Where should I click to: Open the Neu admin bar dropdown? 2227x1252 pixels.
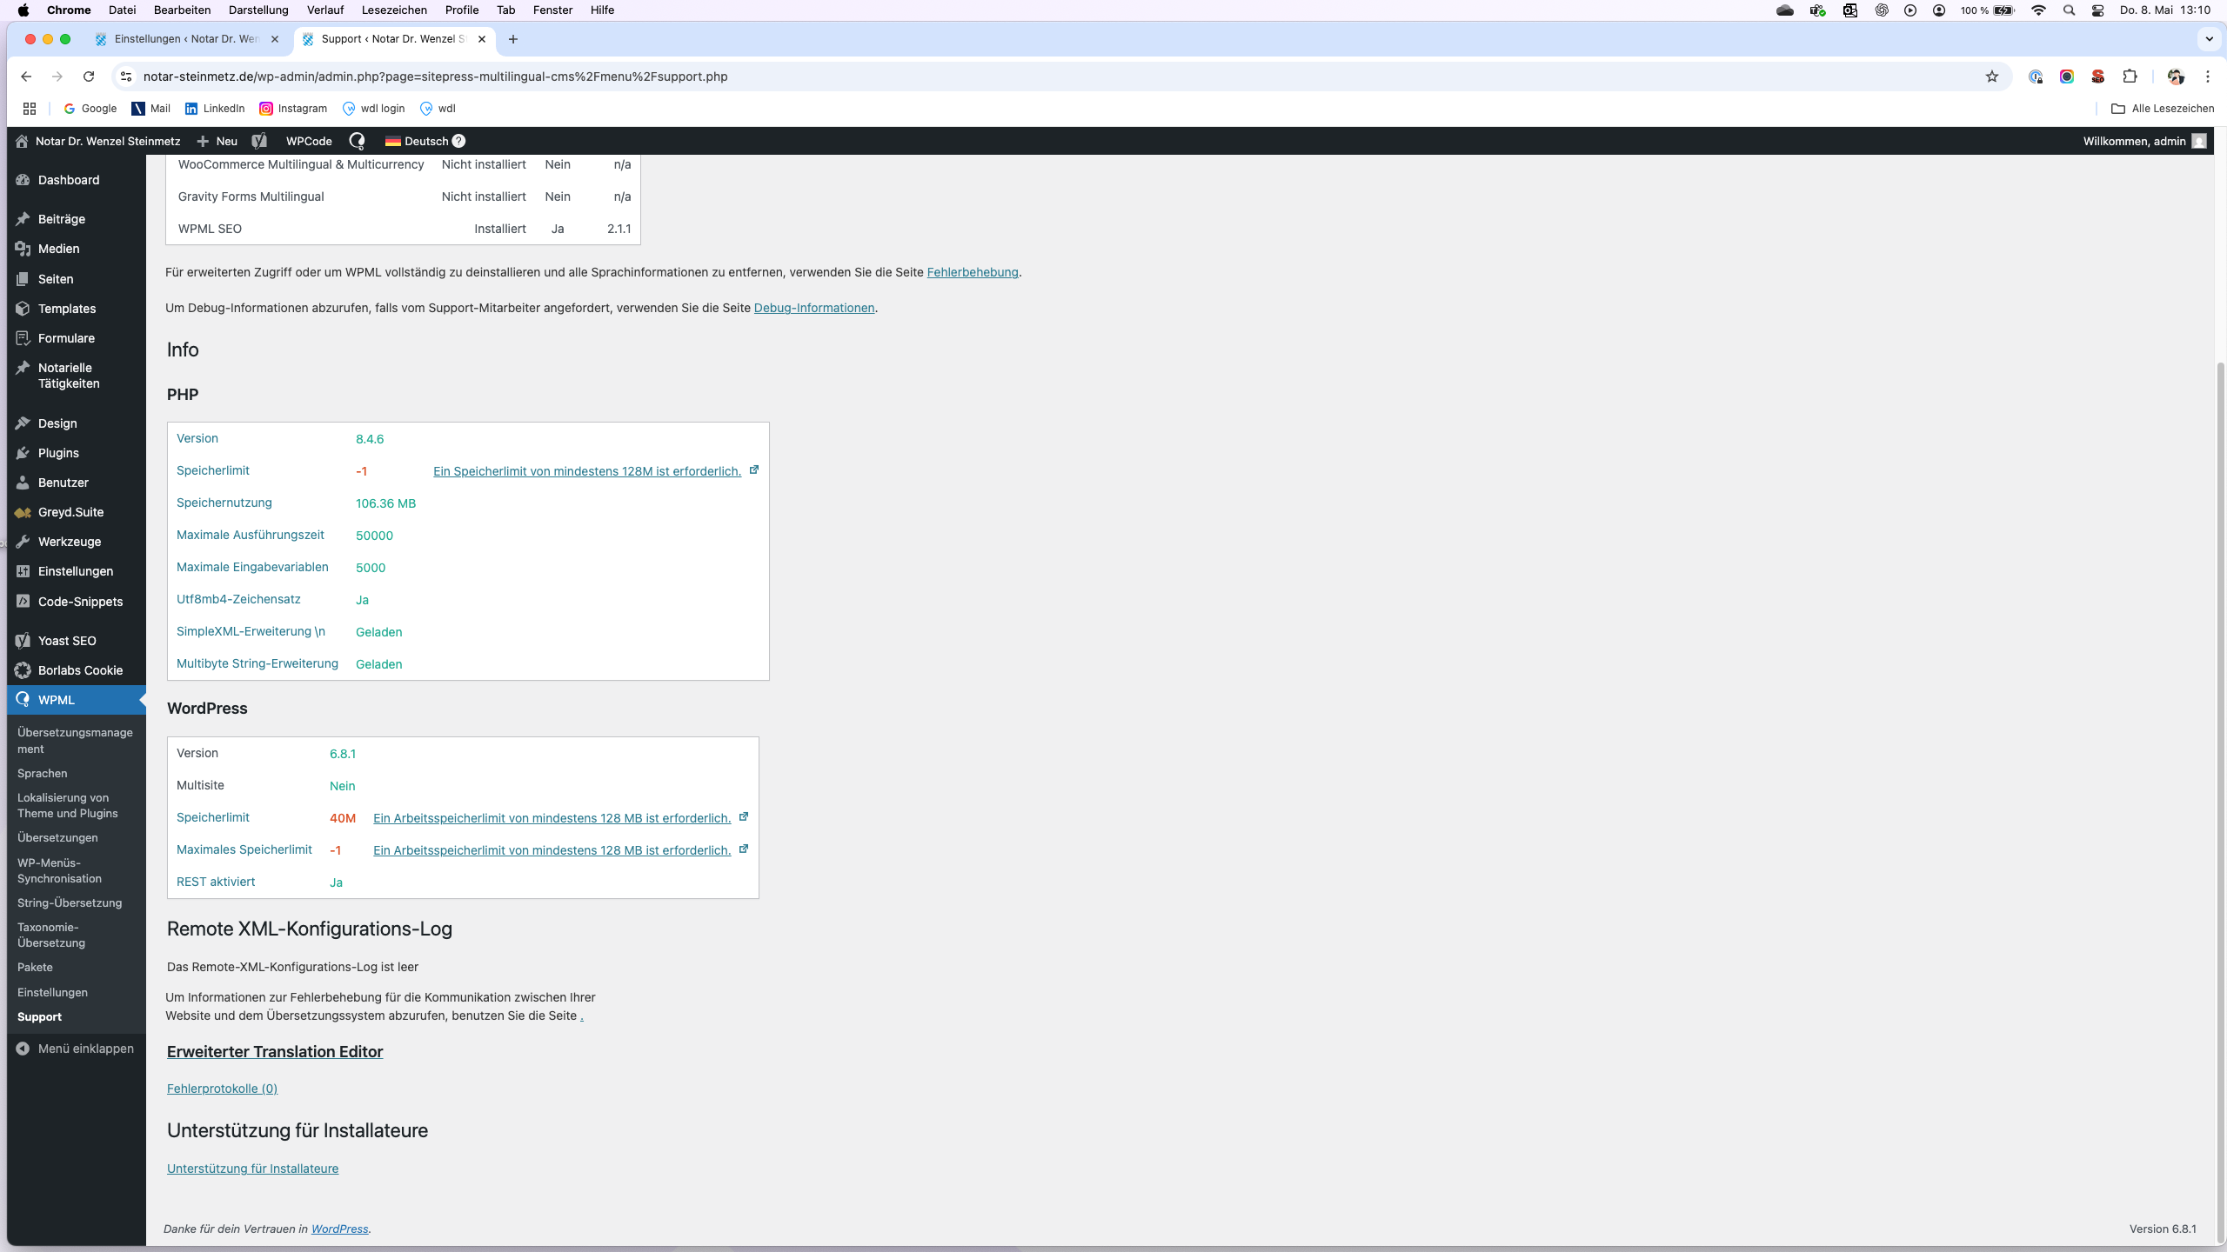pos(217,141)
